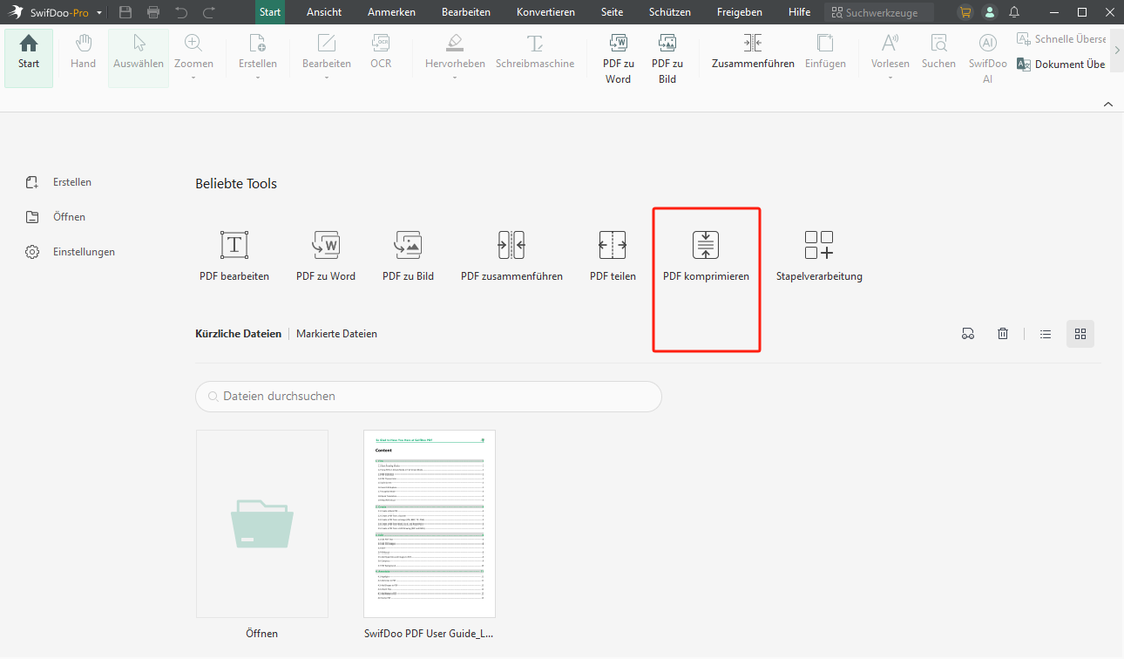Select the Hand tool

[x=83, y=51]
